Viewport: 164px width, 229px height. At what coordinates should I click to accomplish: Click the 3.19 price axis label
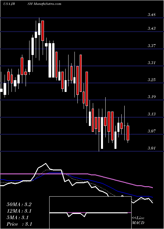pos(152,97)
